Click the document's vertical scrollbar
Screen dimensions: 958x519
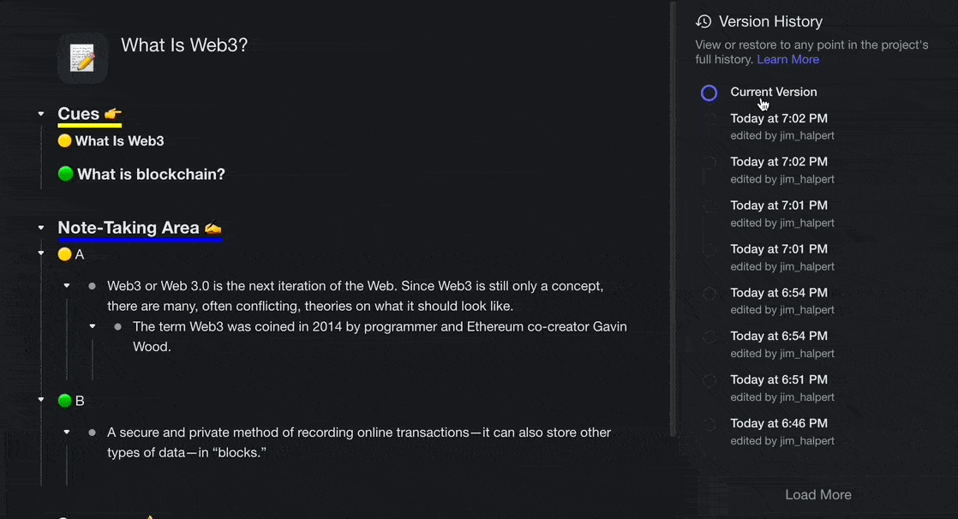coord(674,214)
